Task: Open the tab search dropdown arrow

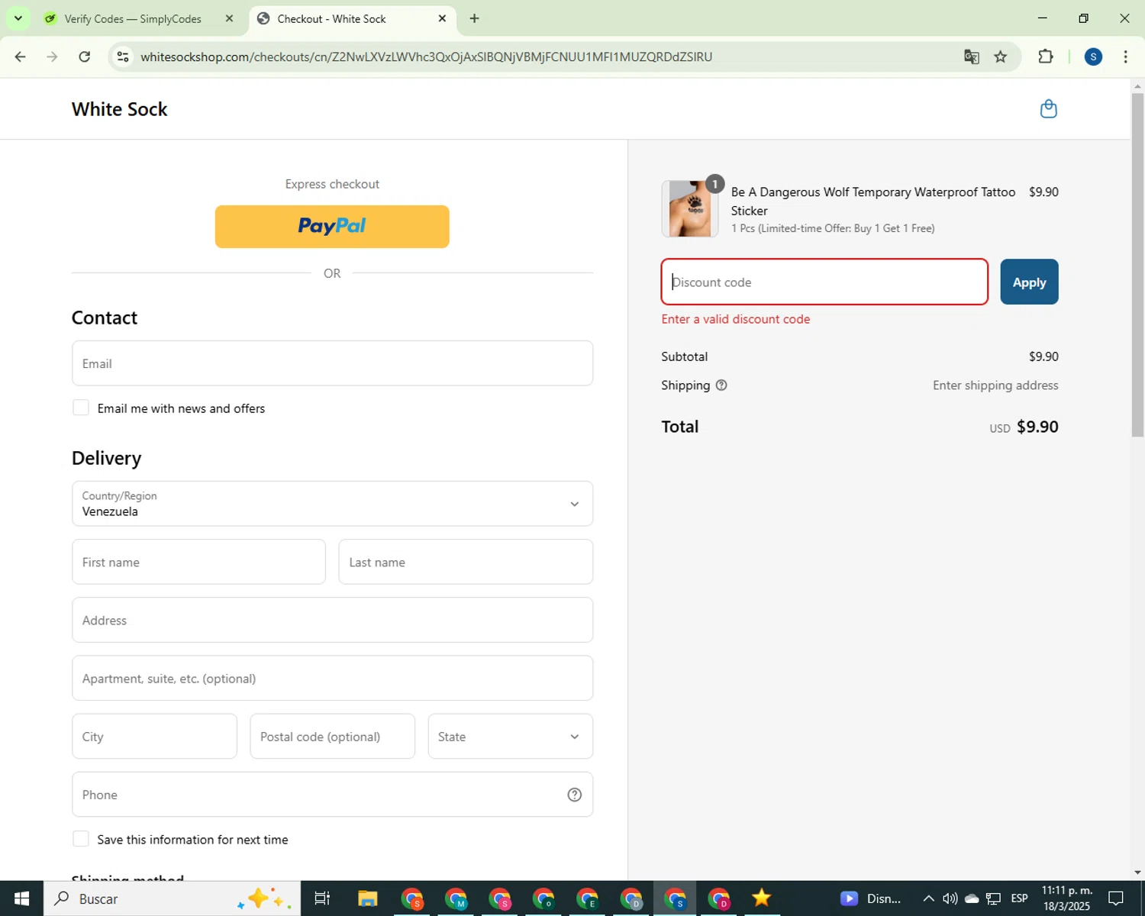Action: [18, 18]
